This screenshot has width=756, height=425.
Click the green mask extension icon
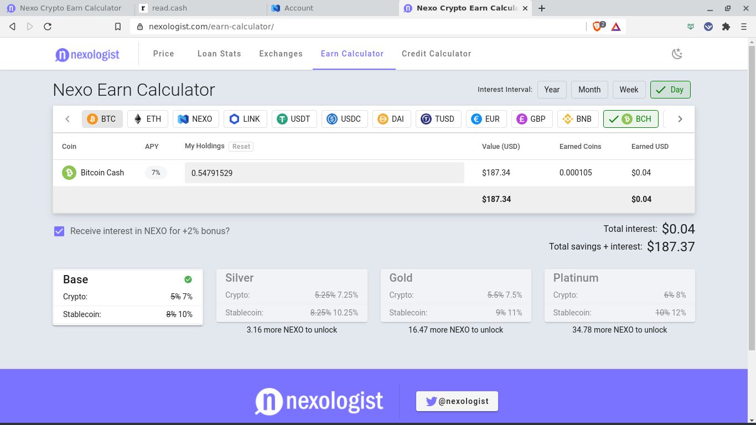pyautogui.click(x=691, y=27)
